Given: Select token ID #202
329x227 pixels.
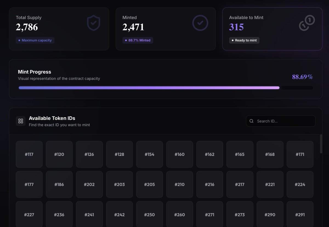Looking at the screenshot, I should tap(89, 184).
